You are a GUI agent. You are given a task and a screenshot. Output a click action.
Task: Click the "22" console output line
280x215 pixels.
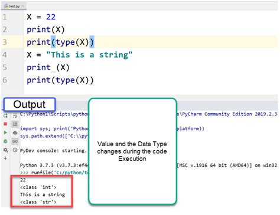(x=23, y=180)
